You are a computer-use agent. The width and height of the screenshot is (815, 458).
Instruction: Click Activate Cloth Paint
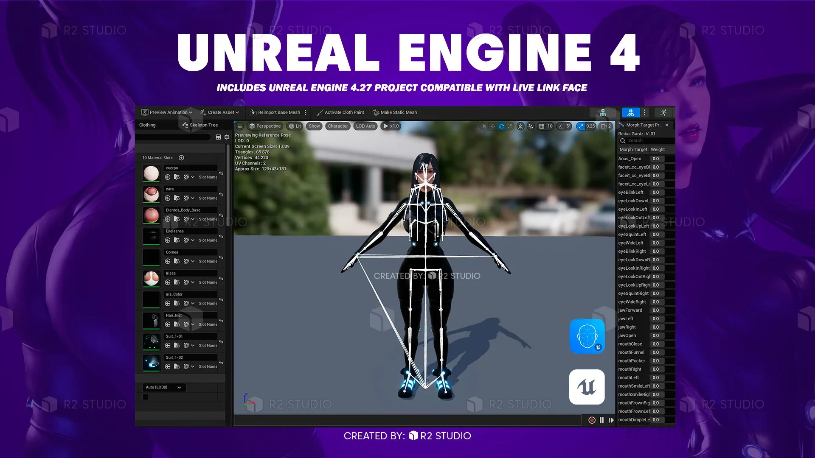[340, 112]
